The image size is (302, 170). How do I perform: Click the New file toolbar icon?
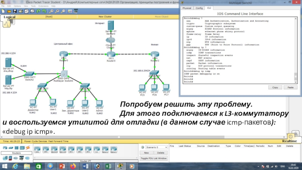point(3,11)
